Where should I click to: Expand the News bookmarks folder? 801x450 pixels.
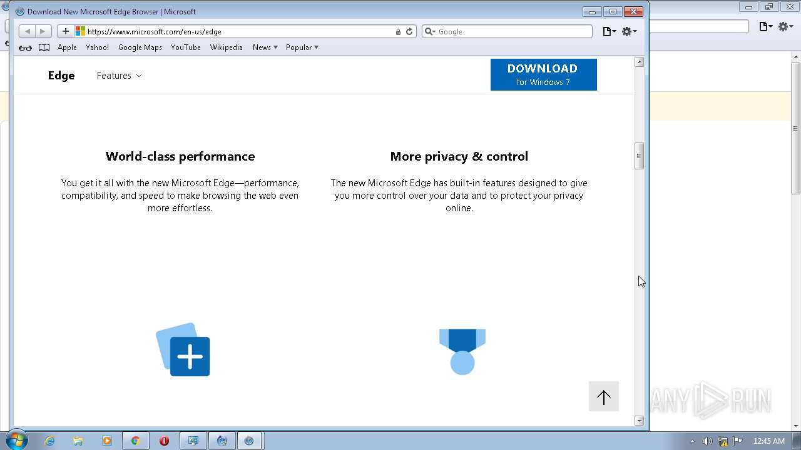click(265, 47)
